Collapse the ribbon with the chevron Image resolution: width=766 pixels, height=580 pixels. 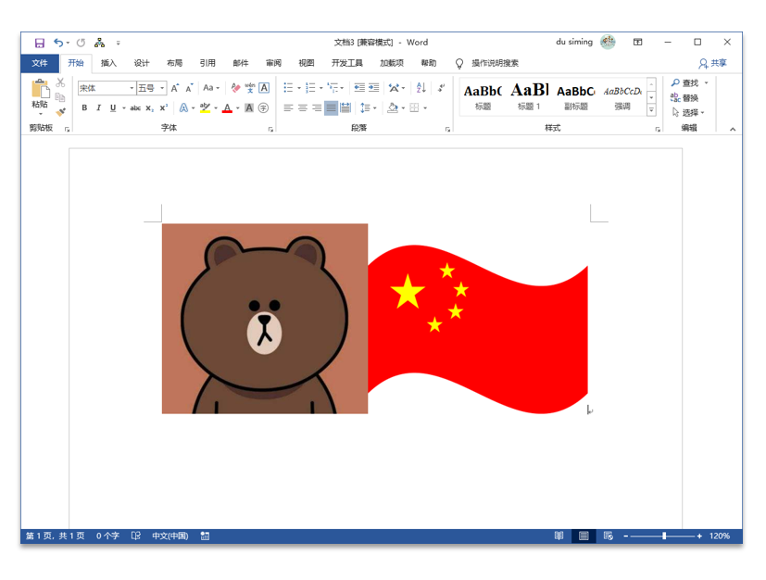(x=733, y=129)
